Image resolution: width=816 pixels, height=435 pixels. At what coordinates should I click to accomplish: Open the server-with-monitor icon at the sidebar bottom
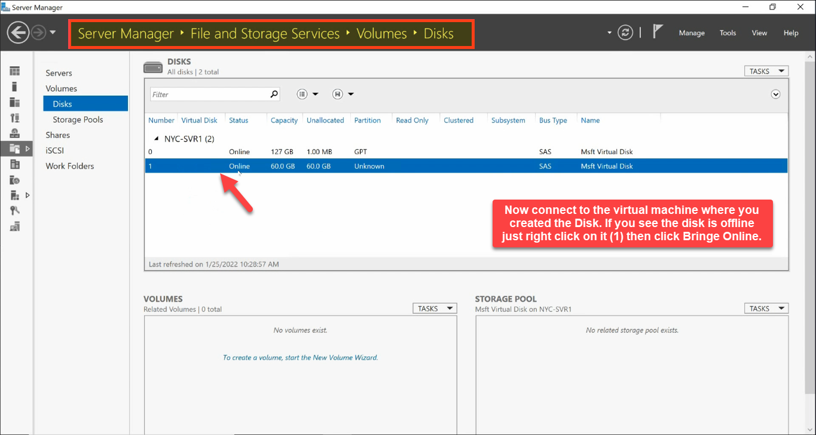click(15, 226)
